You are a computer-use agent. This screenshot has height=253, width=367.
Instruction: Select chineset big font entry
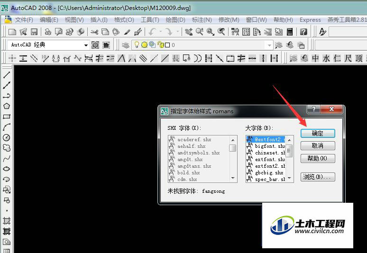(x=266, y=153)
